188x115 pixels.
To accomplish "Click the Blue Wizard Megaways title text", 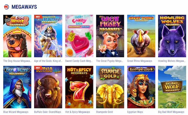I will [x=16, y=112].
